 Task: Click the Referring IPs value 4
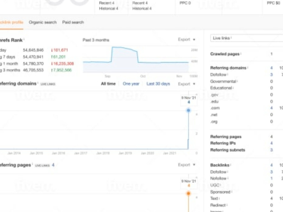click(x=271, y=143)
